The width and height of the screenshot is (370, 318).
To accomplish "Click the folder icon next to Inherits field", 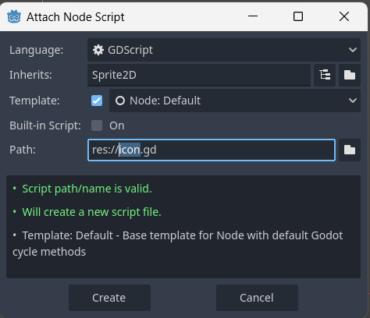I will pos(350,75).
